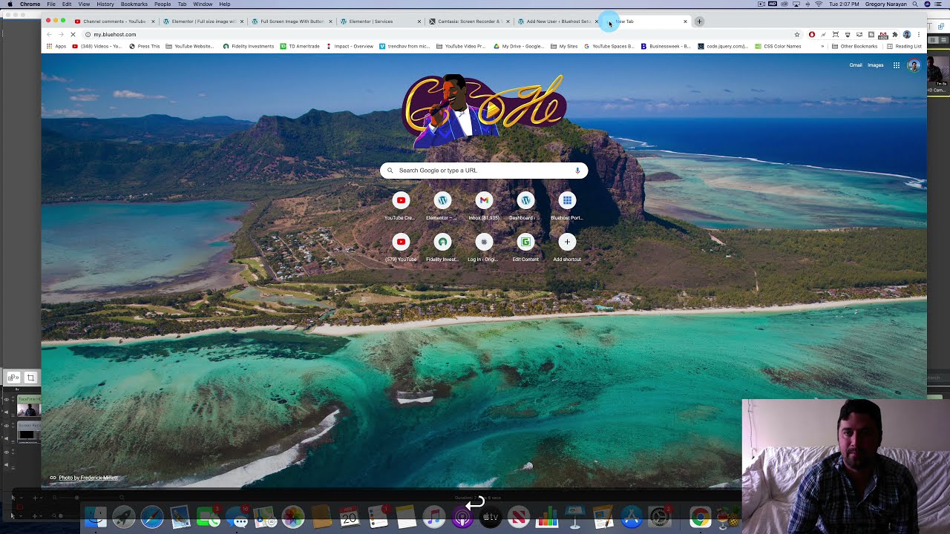Click the Add shortcut plus tile

click(567, 242)
